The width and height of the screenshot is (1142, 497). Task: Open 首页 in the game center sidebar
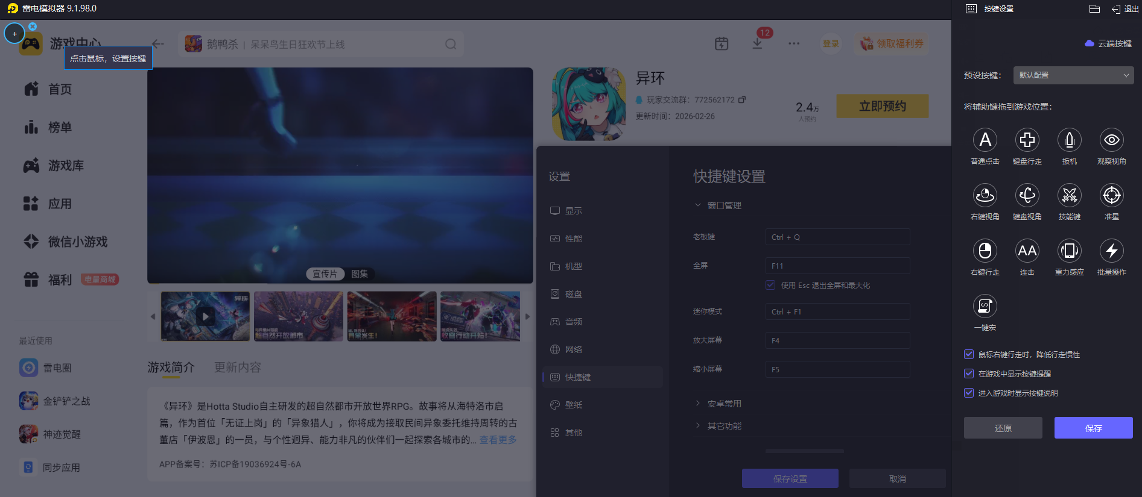(48, 89)
